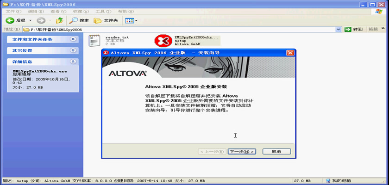Click the folder icon in address bar
Image resolution: width=389 pixels, height=185 pixels.
click(x=26, y=30)
